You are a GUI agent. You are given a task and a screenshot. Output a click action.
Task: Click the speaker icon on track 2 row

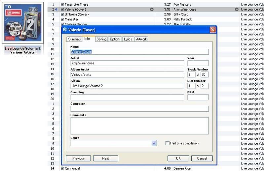click(x=56, y=10)
